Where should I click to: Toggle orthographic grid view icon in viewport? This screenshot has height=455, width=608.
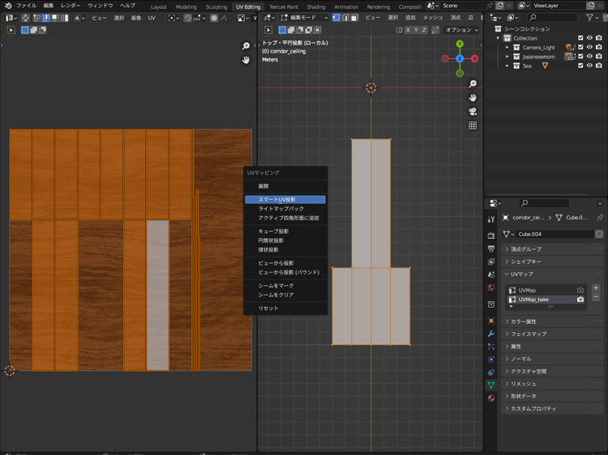pyautogui.click(x=473, y=125)
